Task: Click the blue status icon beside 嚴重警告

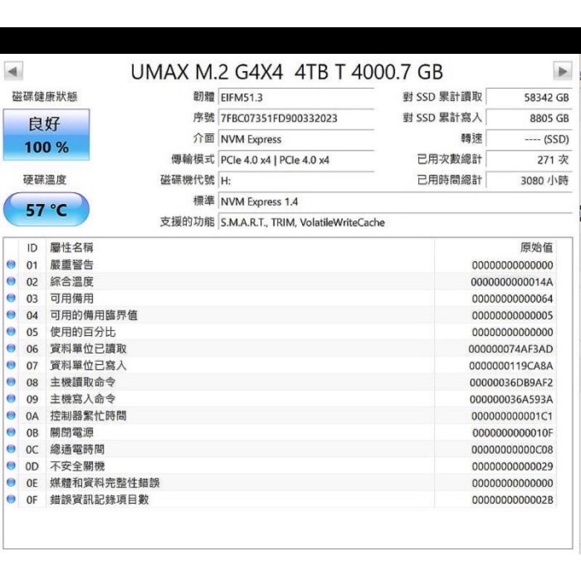Action: tap(10, 264)
